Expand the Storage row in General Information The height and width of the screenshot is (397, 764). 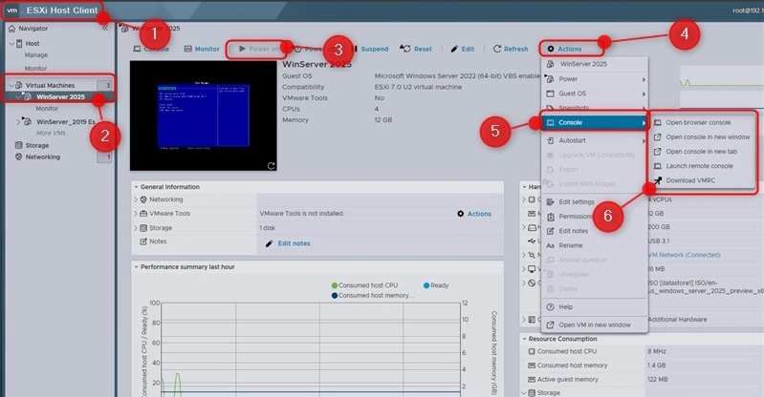(136, 228)
